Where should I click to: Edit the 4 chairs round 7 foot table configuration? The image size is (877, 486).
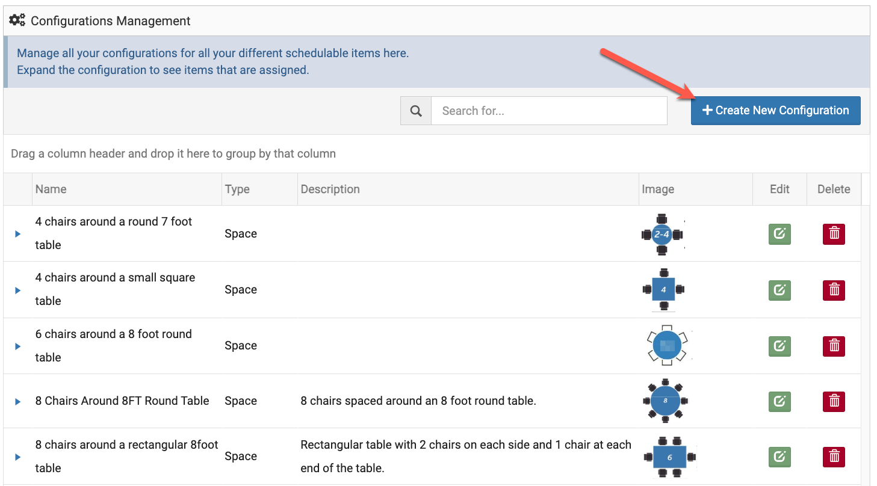[x=779, y=233]
